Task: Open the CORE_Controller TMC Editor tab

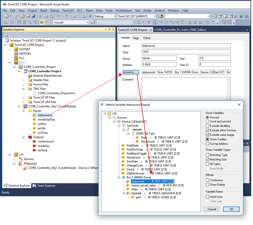Action: (x=180, y=30)
